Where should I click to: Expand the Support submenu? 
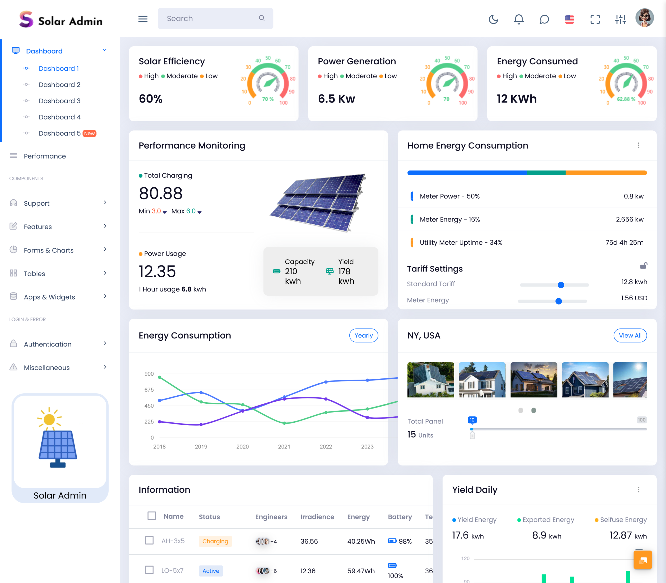(x=105, y=203)
